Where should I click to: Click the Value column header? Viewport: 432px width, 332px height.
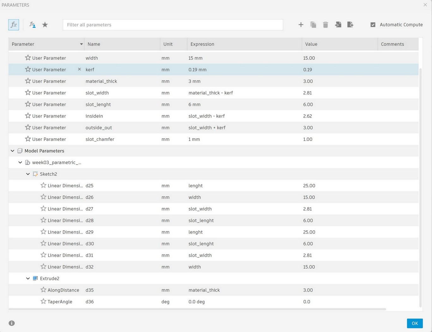tap(340, 44)
